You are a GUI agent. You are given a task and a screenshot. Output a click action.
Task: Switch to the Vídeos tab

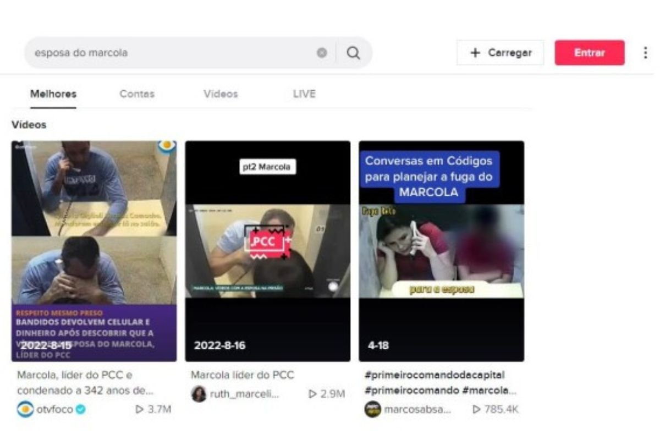pyautogui.click(x=221, y=94)
